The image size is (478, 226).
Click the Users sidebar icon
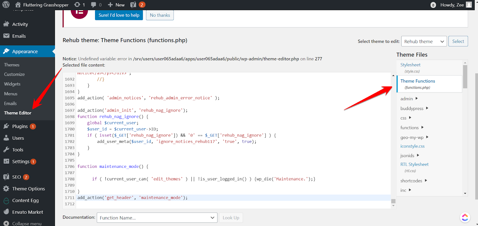click(x=6, y=138)
